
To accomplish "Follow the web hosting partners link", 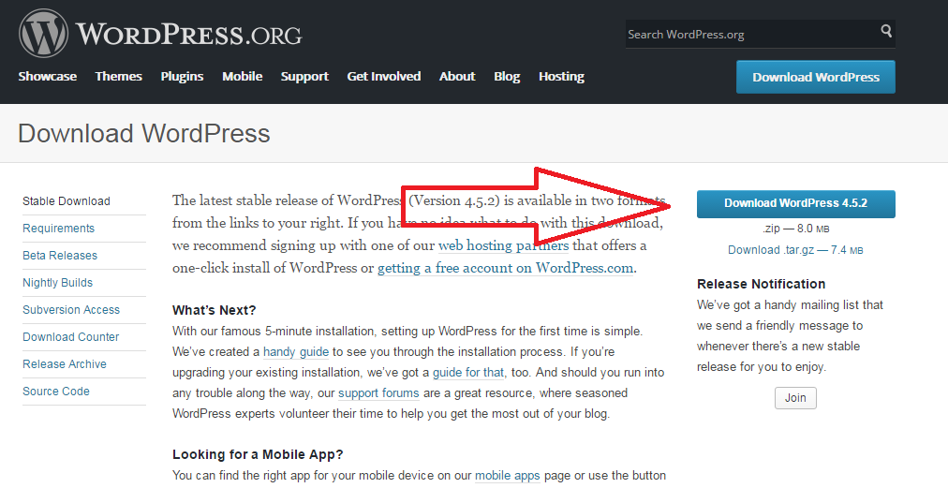I will coord(504,245).
